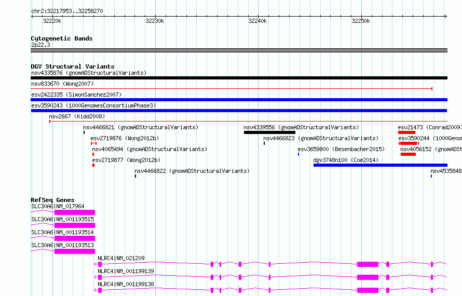This screenshot has height=296, width=462.
Task: Select the red nsv4056152 variant bar
Action: (408, 154)
